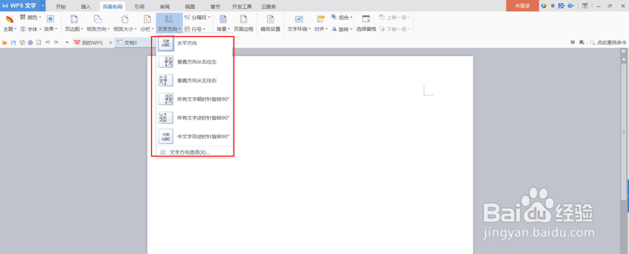Open the 效果 effects option
The image size is (629, 254).
50,24
